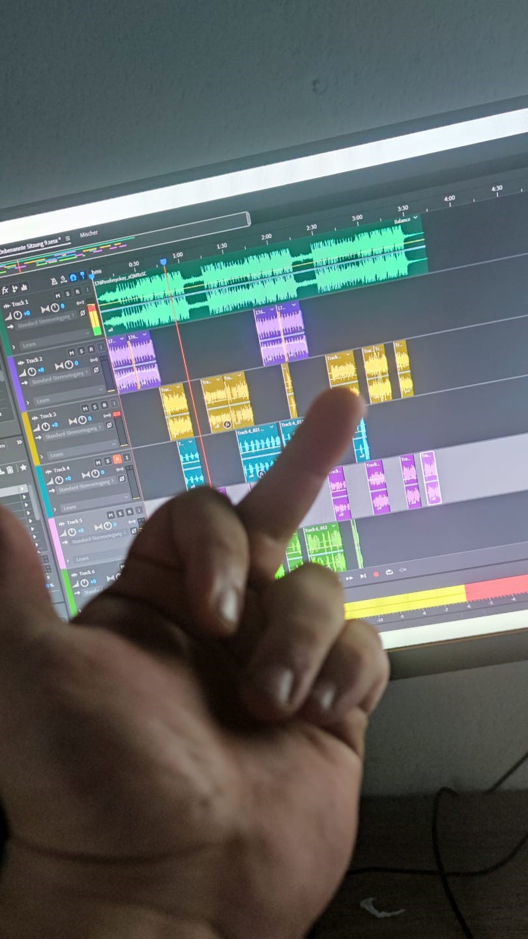The width and height of the screenshot is (528, 939).
Task: Mute Track 1 with its M button
Action: click(57, 295)
